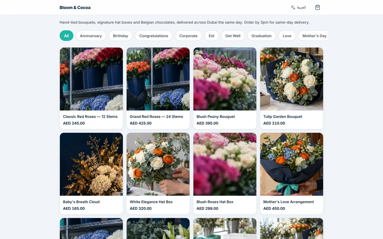Choose the Eid filter chip
The height and width of the screenshot is (239, 383).
click(x=211, y=36)
